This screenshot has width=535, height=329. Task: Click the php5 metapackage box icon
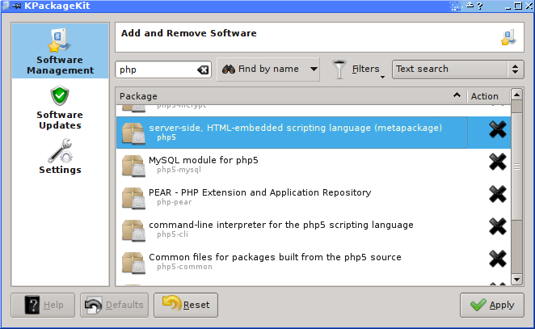(133, 133)
